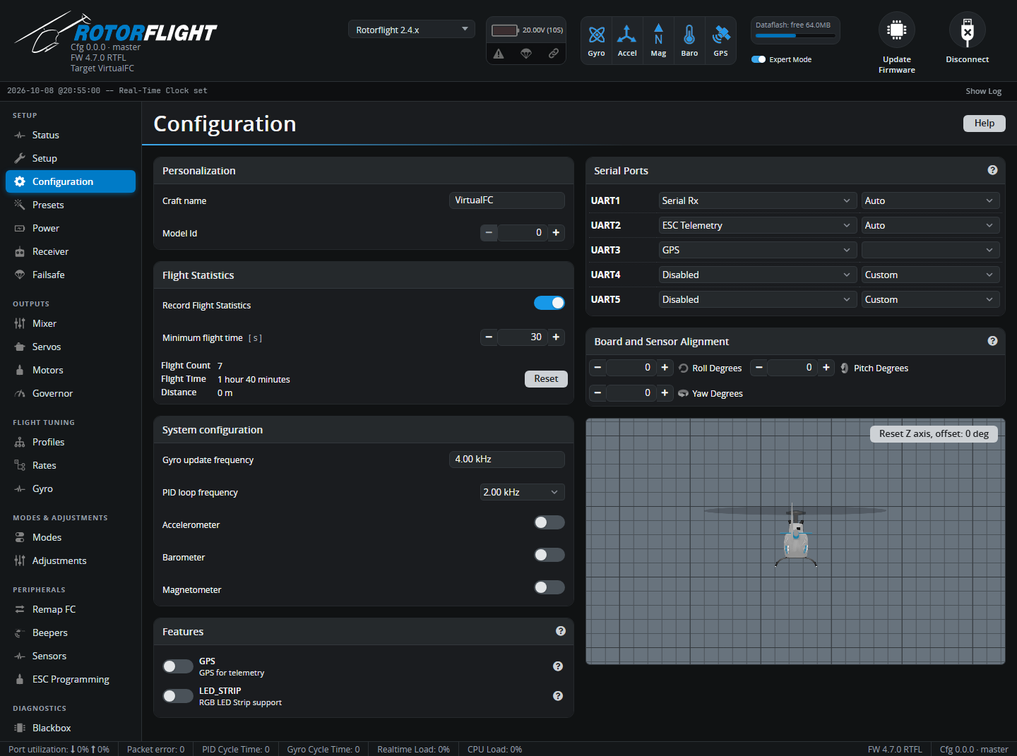Decrease the Model Id value
Viewport: 1017px width, 756px height.
click(x=489, y=233)
